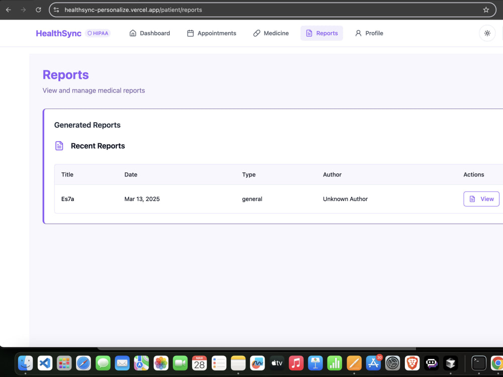Bookmark this page with the star
The height and width of the screenshot is (377, 503).
[x=486, y=10]
